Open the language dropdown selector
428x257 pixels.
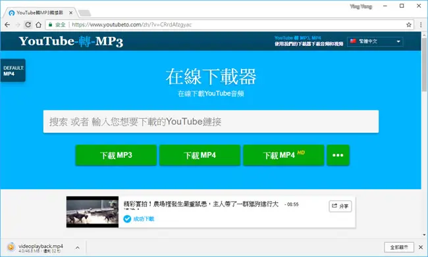375,41
